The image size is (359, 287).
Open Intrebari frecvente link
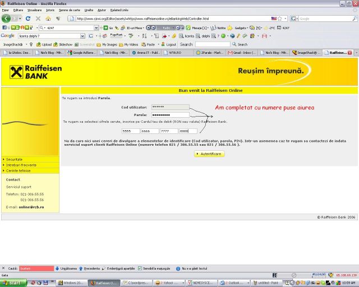point(21,165)
